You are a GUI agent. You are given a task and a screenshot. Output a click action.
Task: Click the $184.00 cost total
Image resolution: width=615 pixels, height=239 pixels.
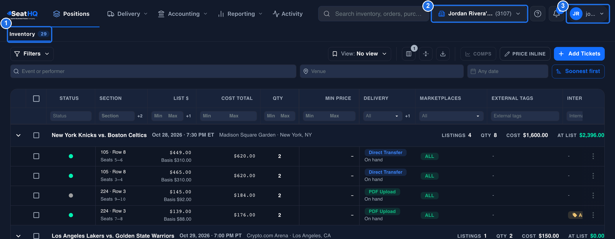click(x=244, y=196)
